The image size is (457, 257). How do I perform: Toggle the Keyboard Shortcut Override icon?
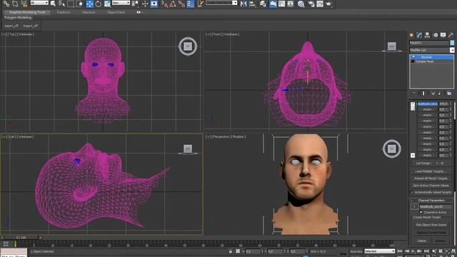[154, 4]
